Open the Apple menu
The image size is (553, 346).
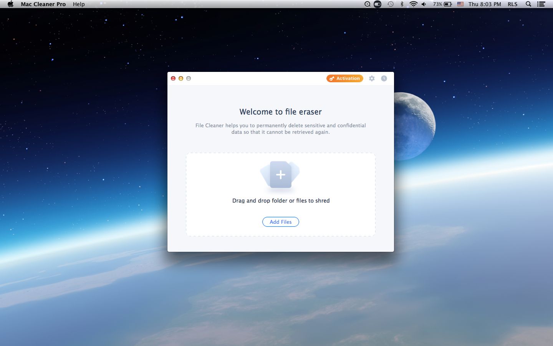10,4
